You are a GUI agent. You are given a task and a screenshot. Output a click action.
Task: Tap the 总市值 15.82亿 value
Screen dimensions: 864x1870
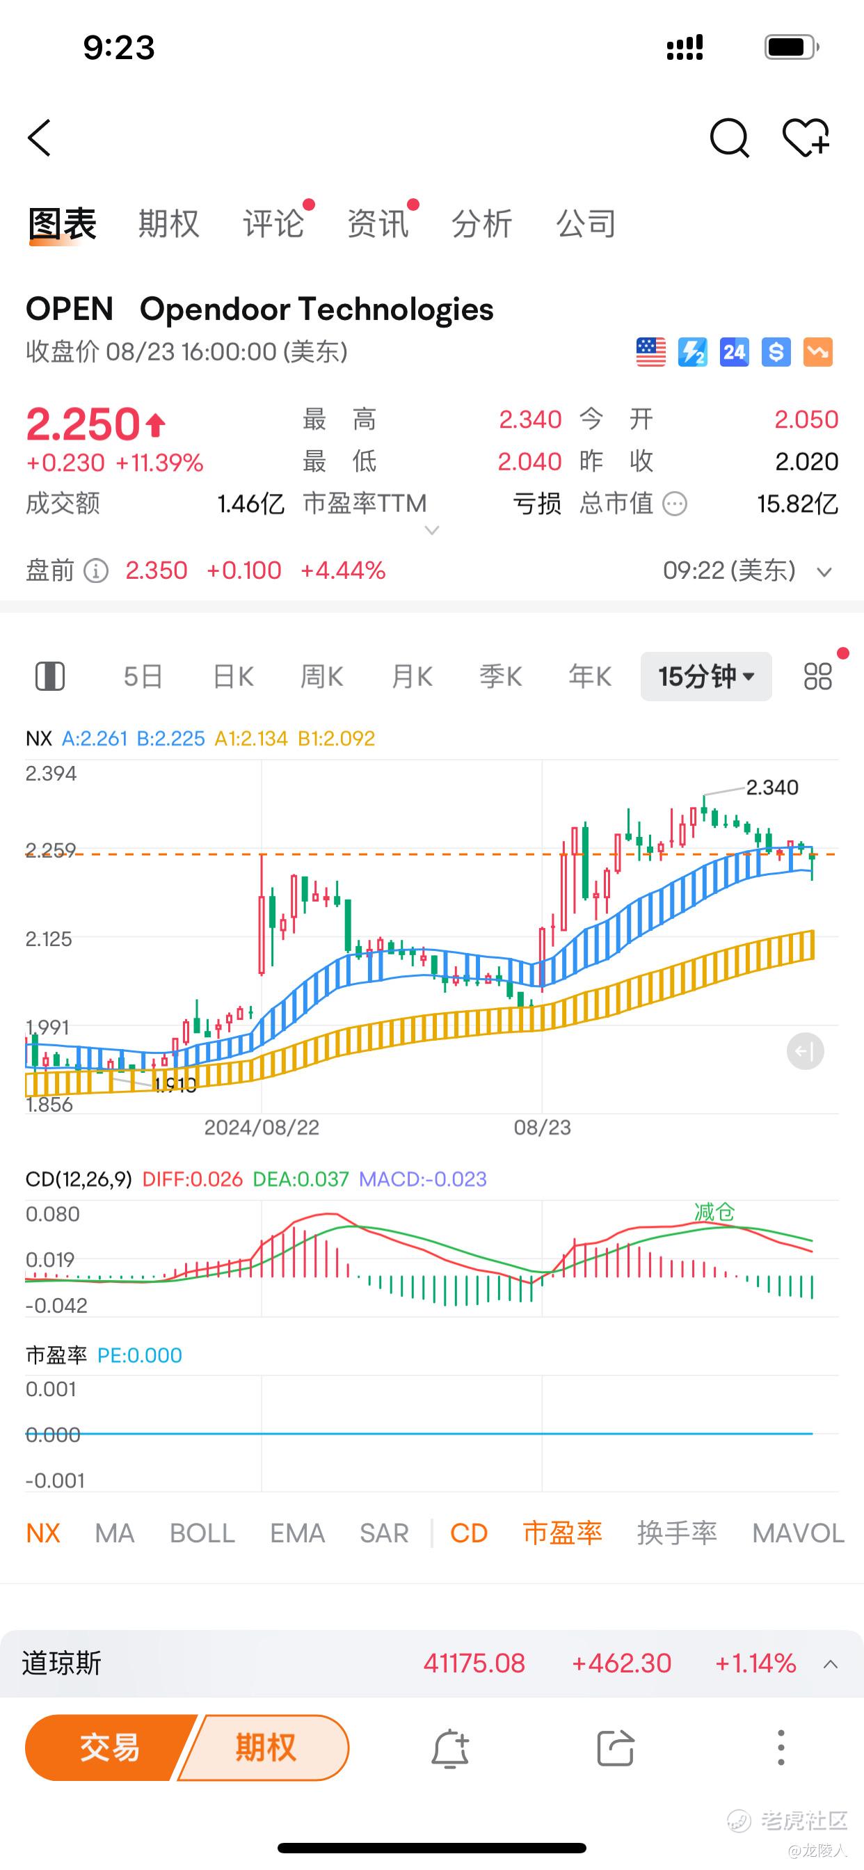pos(797,503)
